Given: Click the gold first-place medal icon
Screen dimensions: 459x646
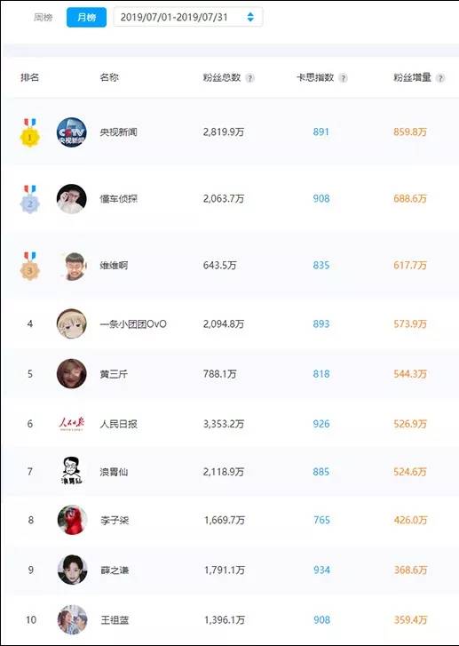Looking at the screenshot, I should click(30, 132).
